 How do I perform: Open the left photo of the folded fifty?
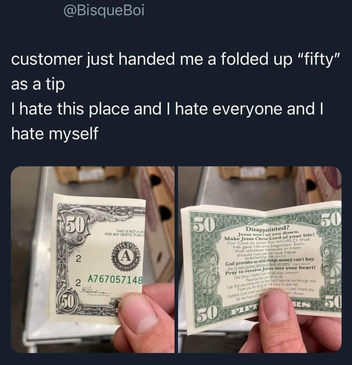pos(93,259)
